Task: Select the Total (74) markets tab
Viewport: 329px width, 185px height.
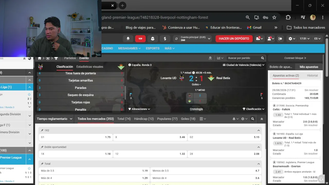Action: (124, 119)
